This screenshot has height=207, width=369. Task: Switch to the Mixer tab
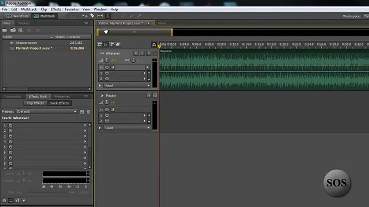pyautogui.click(x=162, y=23)
